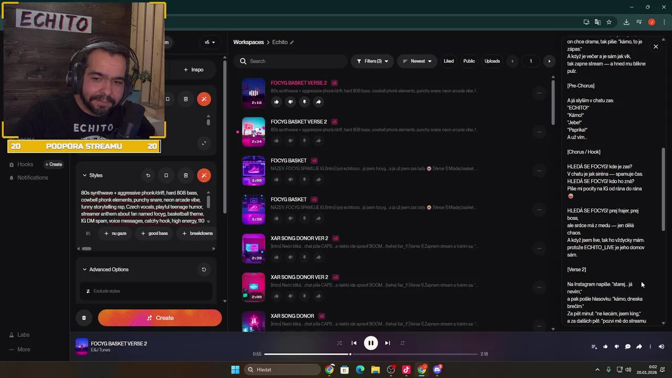Dislike the FOCYG BASKET 1:39 song
The image size is (672, 378).
click(290, 218)
